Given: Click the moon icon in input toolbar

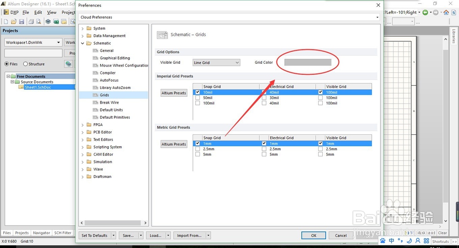Looking at the screenshot, I should [x=409, y=241].
